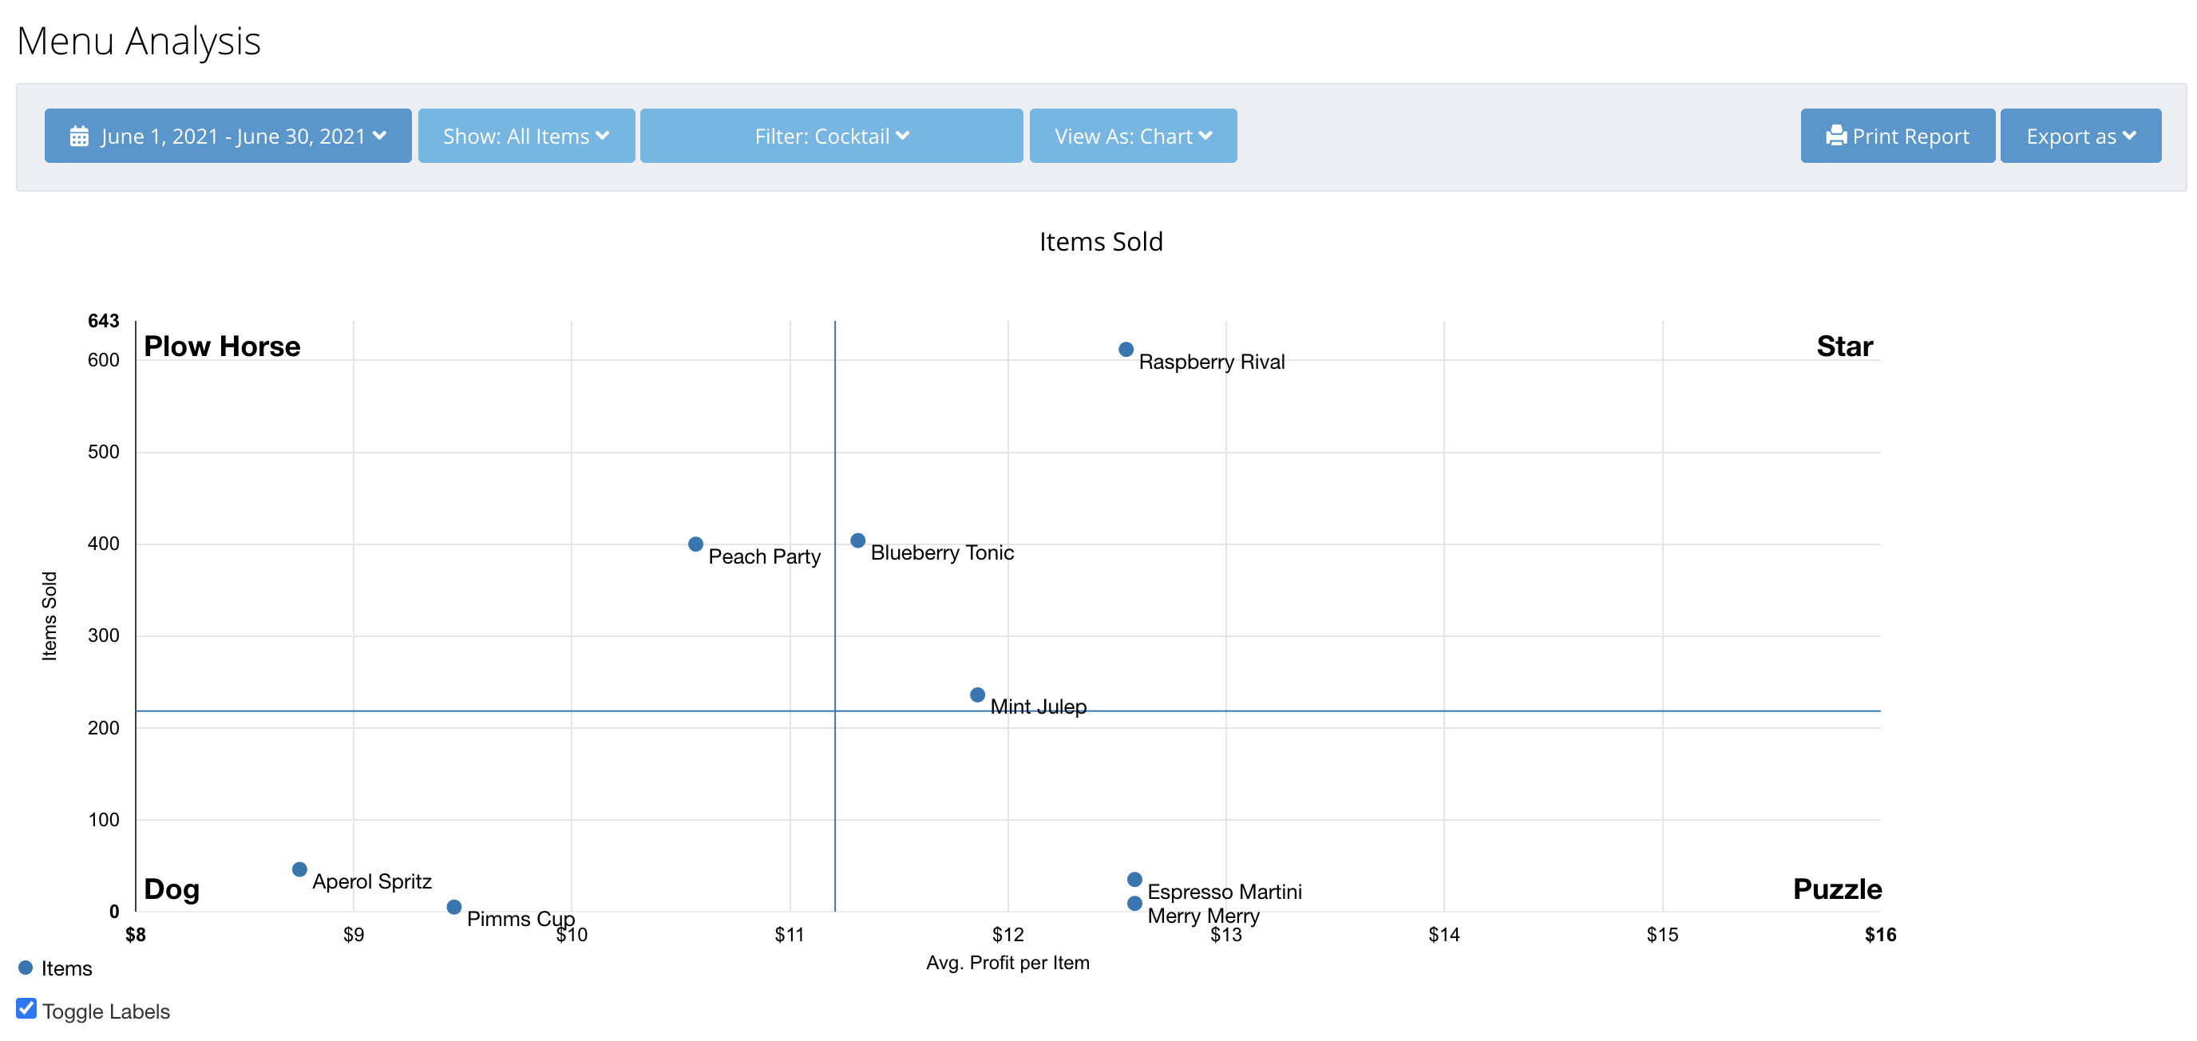Change View As: Chart option
This screenshot has width=2197, height=1041.
click(1133, 137)
